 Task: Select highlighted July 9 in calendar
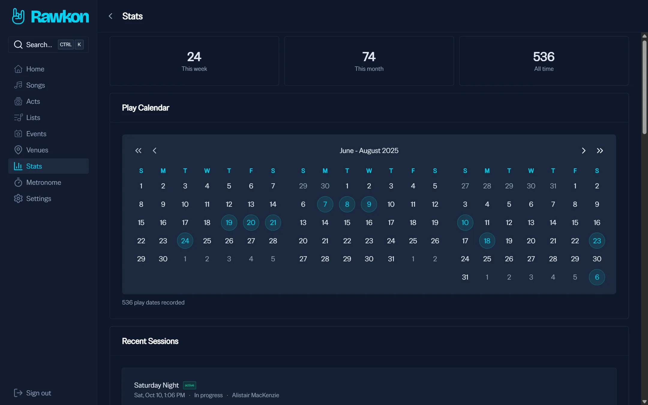(369, 204)
